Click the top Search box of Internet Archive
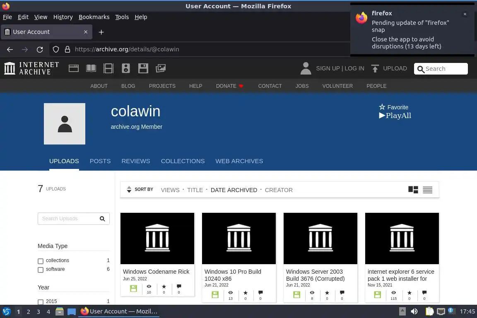The width and height of the screenshot is (477, 318). [x=441, y=69]
